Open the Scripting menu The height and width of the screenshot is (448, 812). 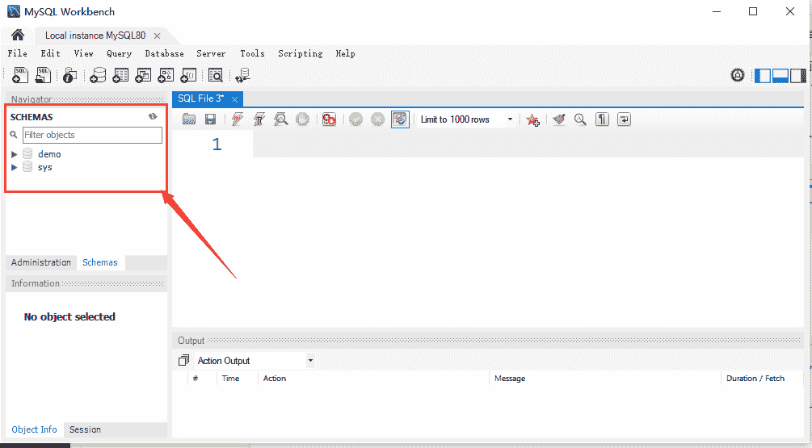coord(300,53)
